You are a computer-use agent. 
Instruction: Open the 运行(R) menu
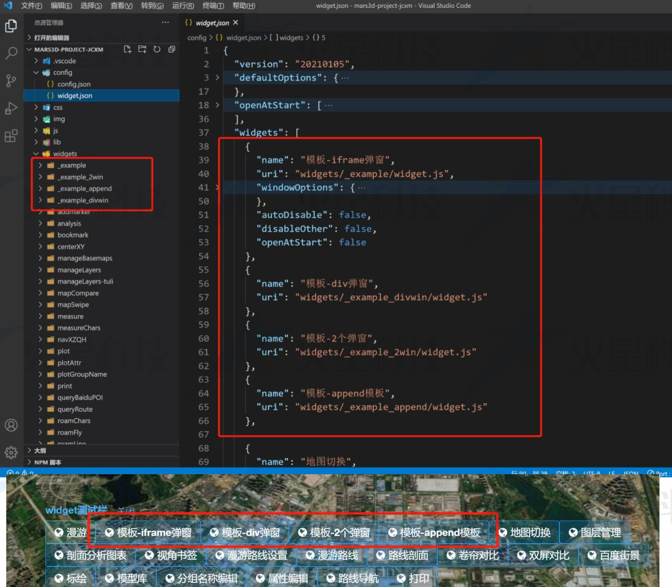[x=183, y=6]
